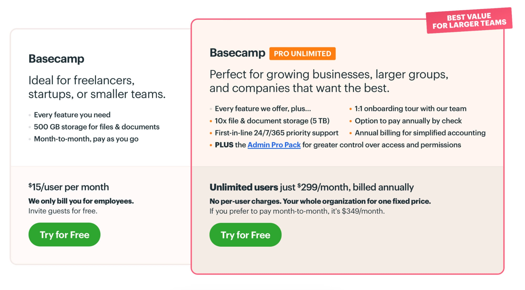Click the 500 GB storage bullet item
This screenshot has height=290, width=525.
point(97,127)
